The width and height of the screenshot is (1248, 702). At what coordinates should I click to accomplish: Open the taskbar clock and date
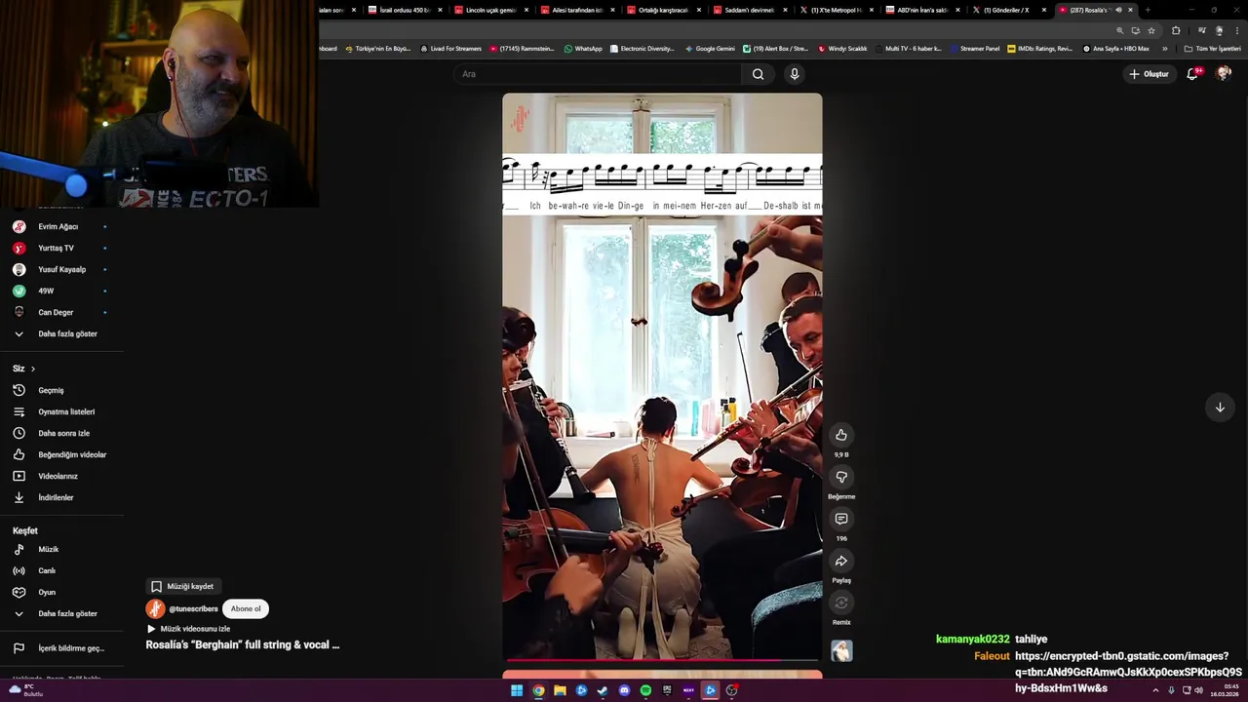(1225, 690)
